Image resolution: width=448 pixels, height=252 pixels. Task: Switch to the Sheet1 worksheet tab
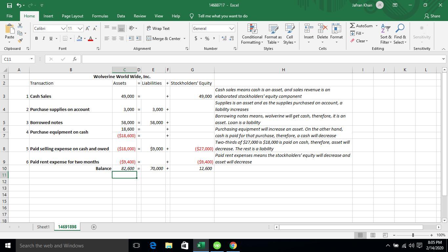point(43,227)
